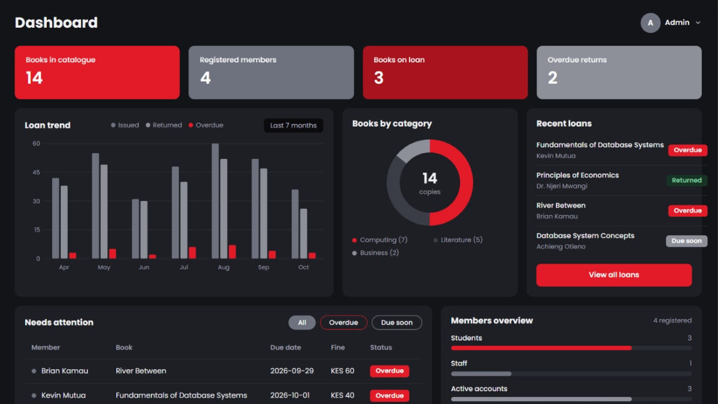Viewport: 718px width, 404px height.
Task: Select Brian Kamau in Needs attention table
Action: (65, 371)
